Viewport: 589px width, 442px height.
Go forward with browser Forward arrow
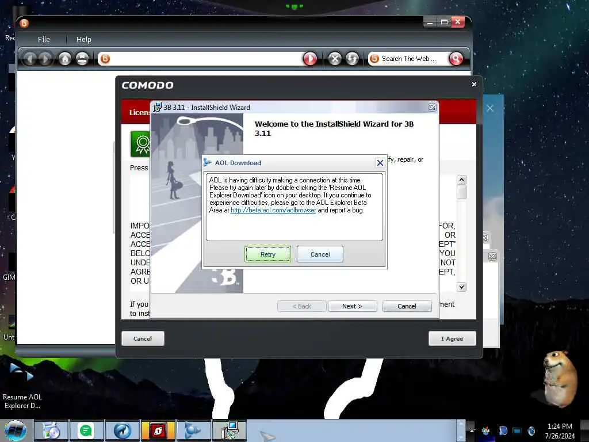click(45, 59)
